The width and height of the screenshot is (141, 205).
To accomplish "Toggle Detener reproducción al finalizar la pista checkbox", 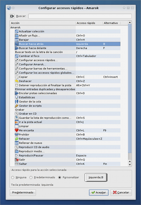I will [17, 85].
